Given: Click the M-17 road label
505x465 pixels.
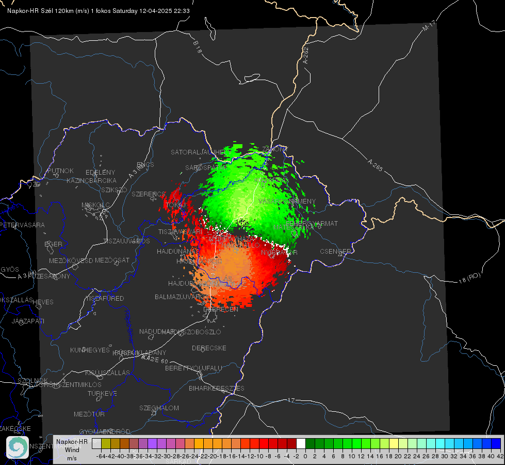Looking at the screenshot, I should (429, 26).
